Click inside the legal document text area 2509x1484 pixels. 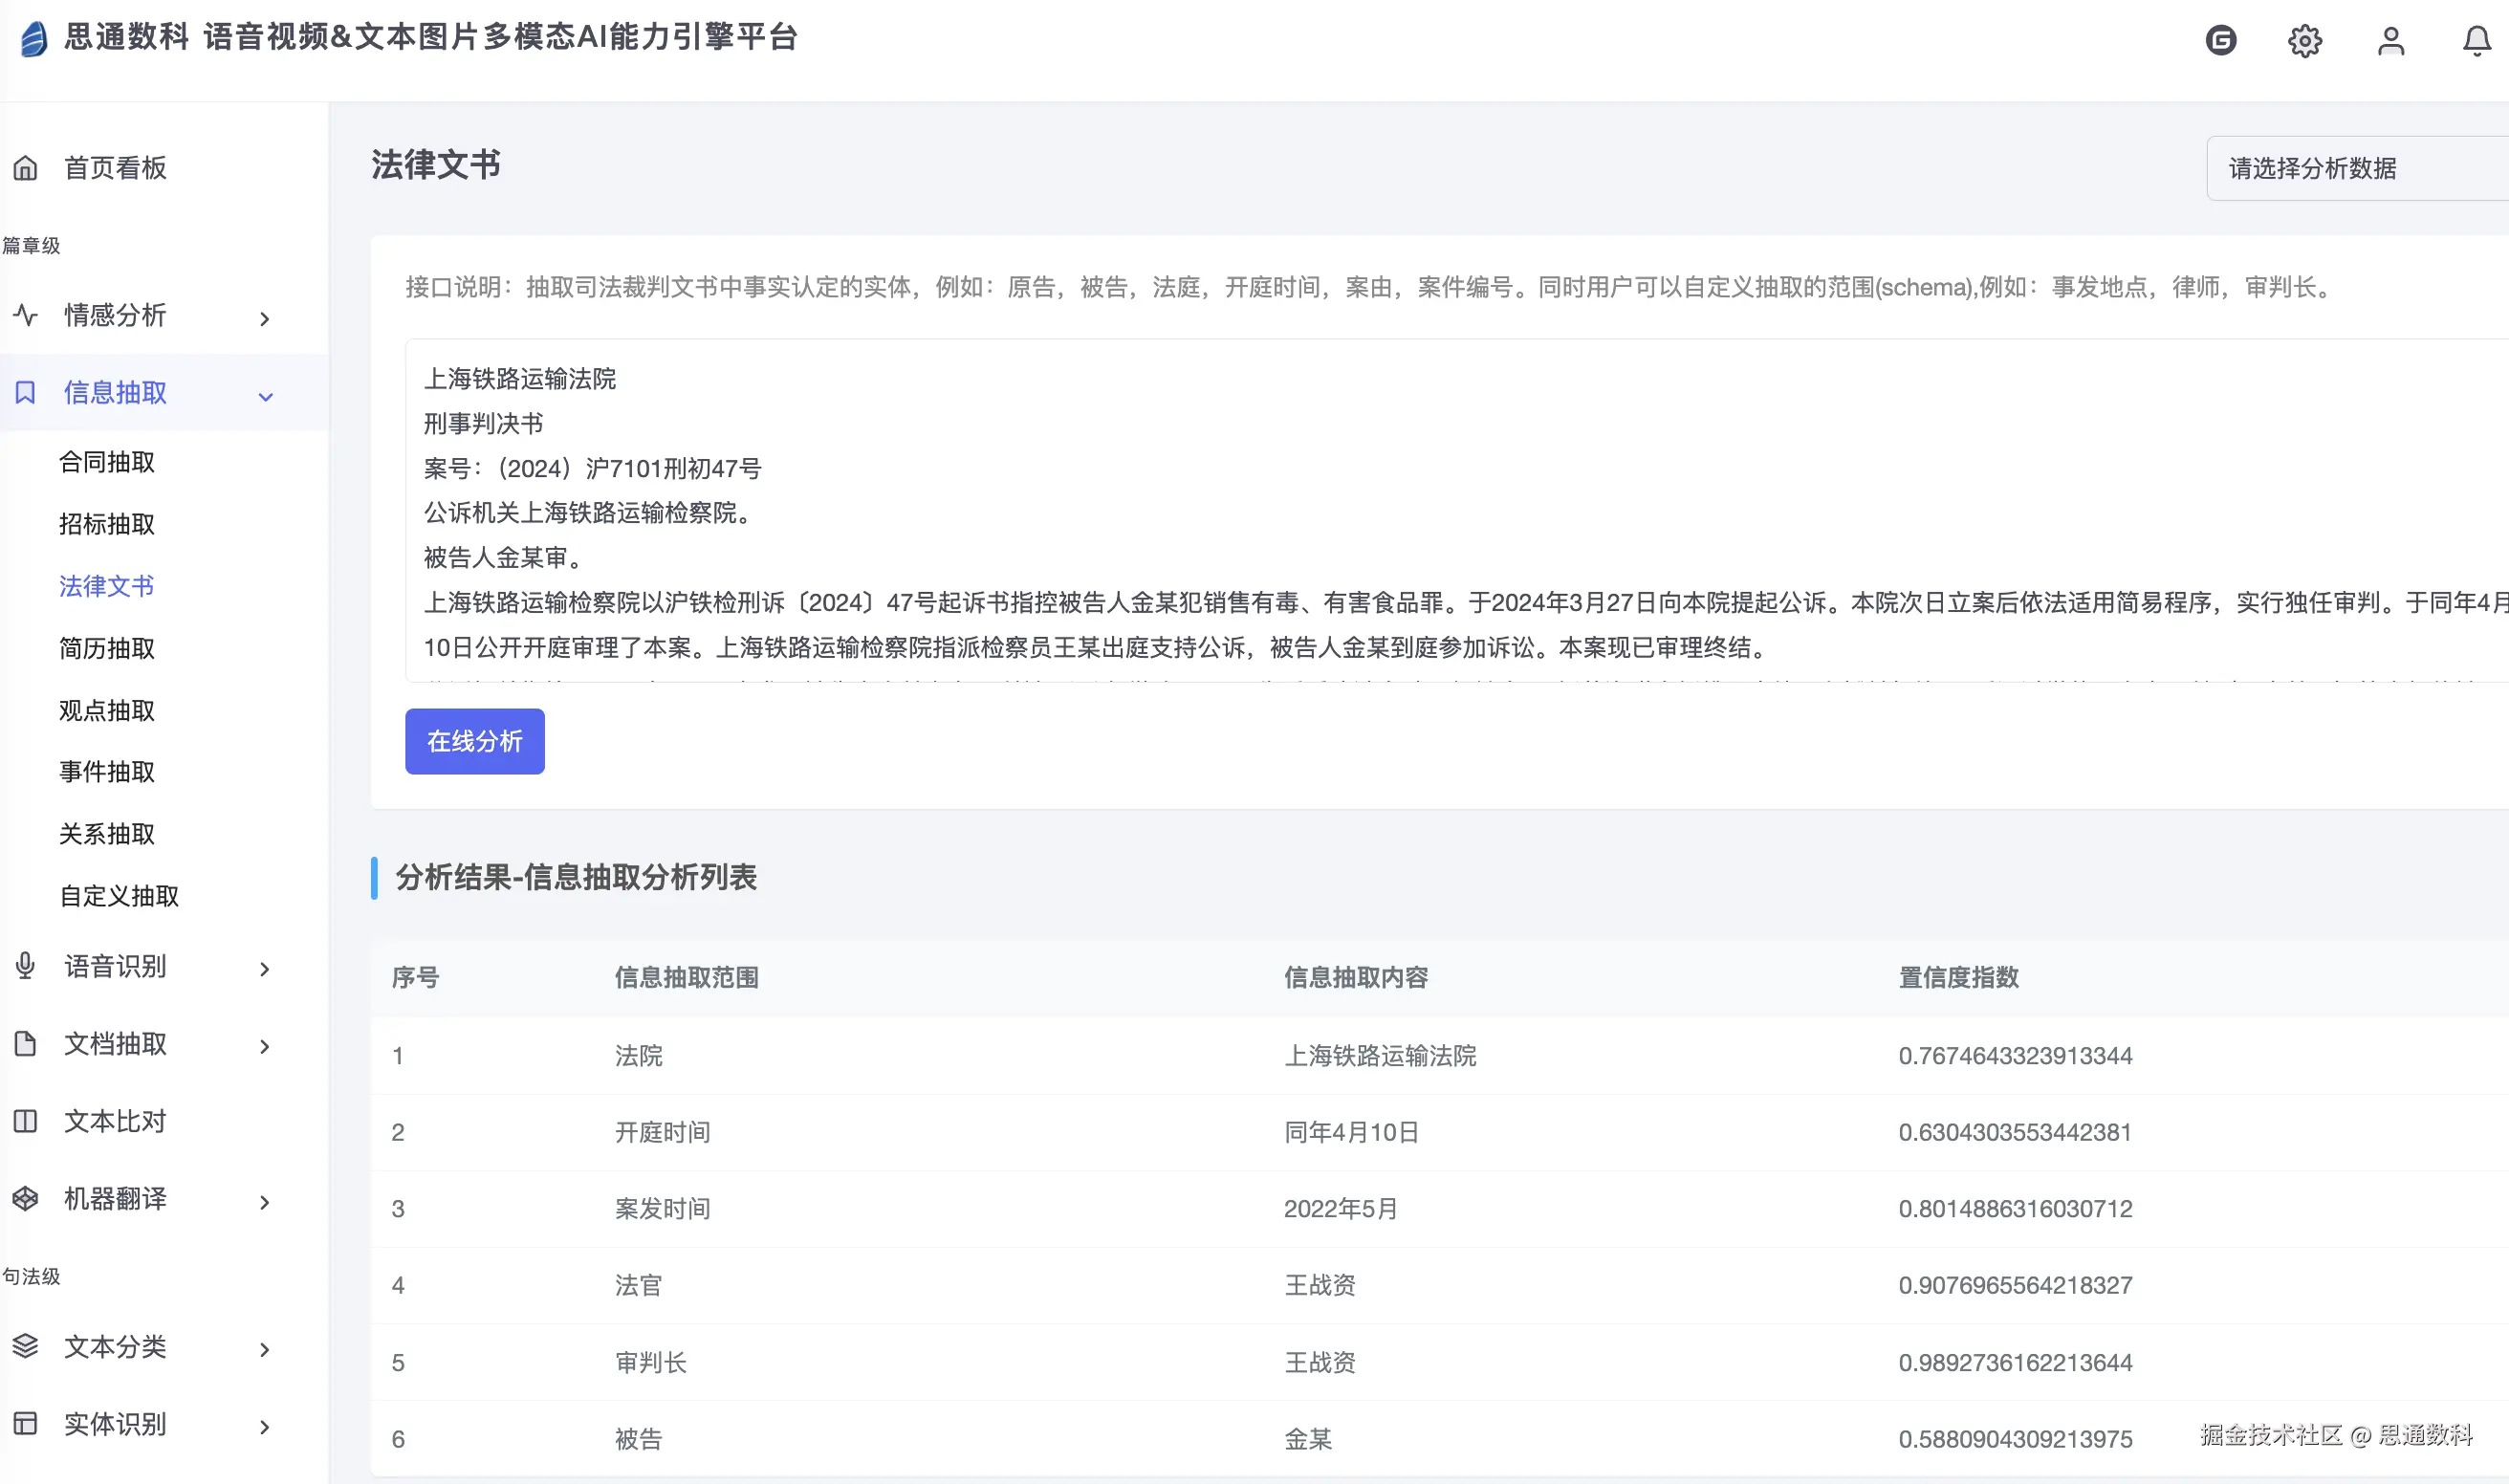(1400, 512)
